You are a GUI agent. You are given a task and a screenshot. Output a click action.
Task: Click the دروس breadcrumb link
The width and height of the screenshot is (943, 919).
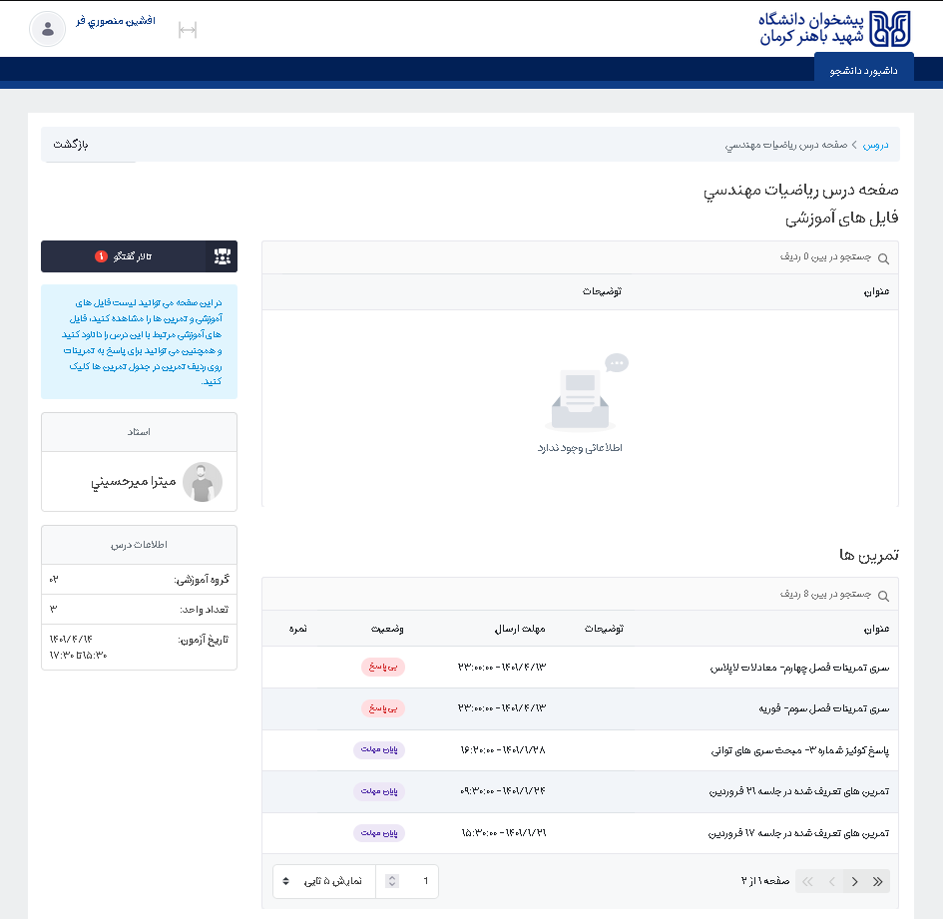(876, 145)
